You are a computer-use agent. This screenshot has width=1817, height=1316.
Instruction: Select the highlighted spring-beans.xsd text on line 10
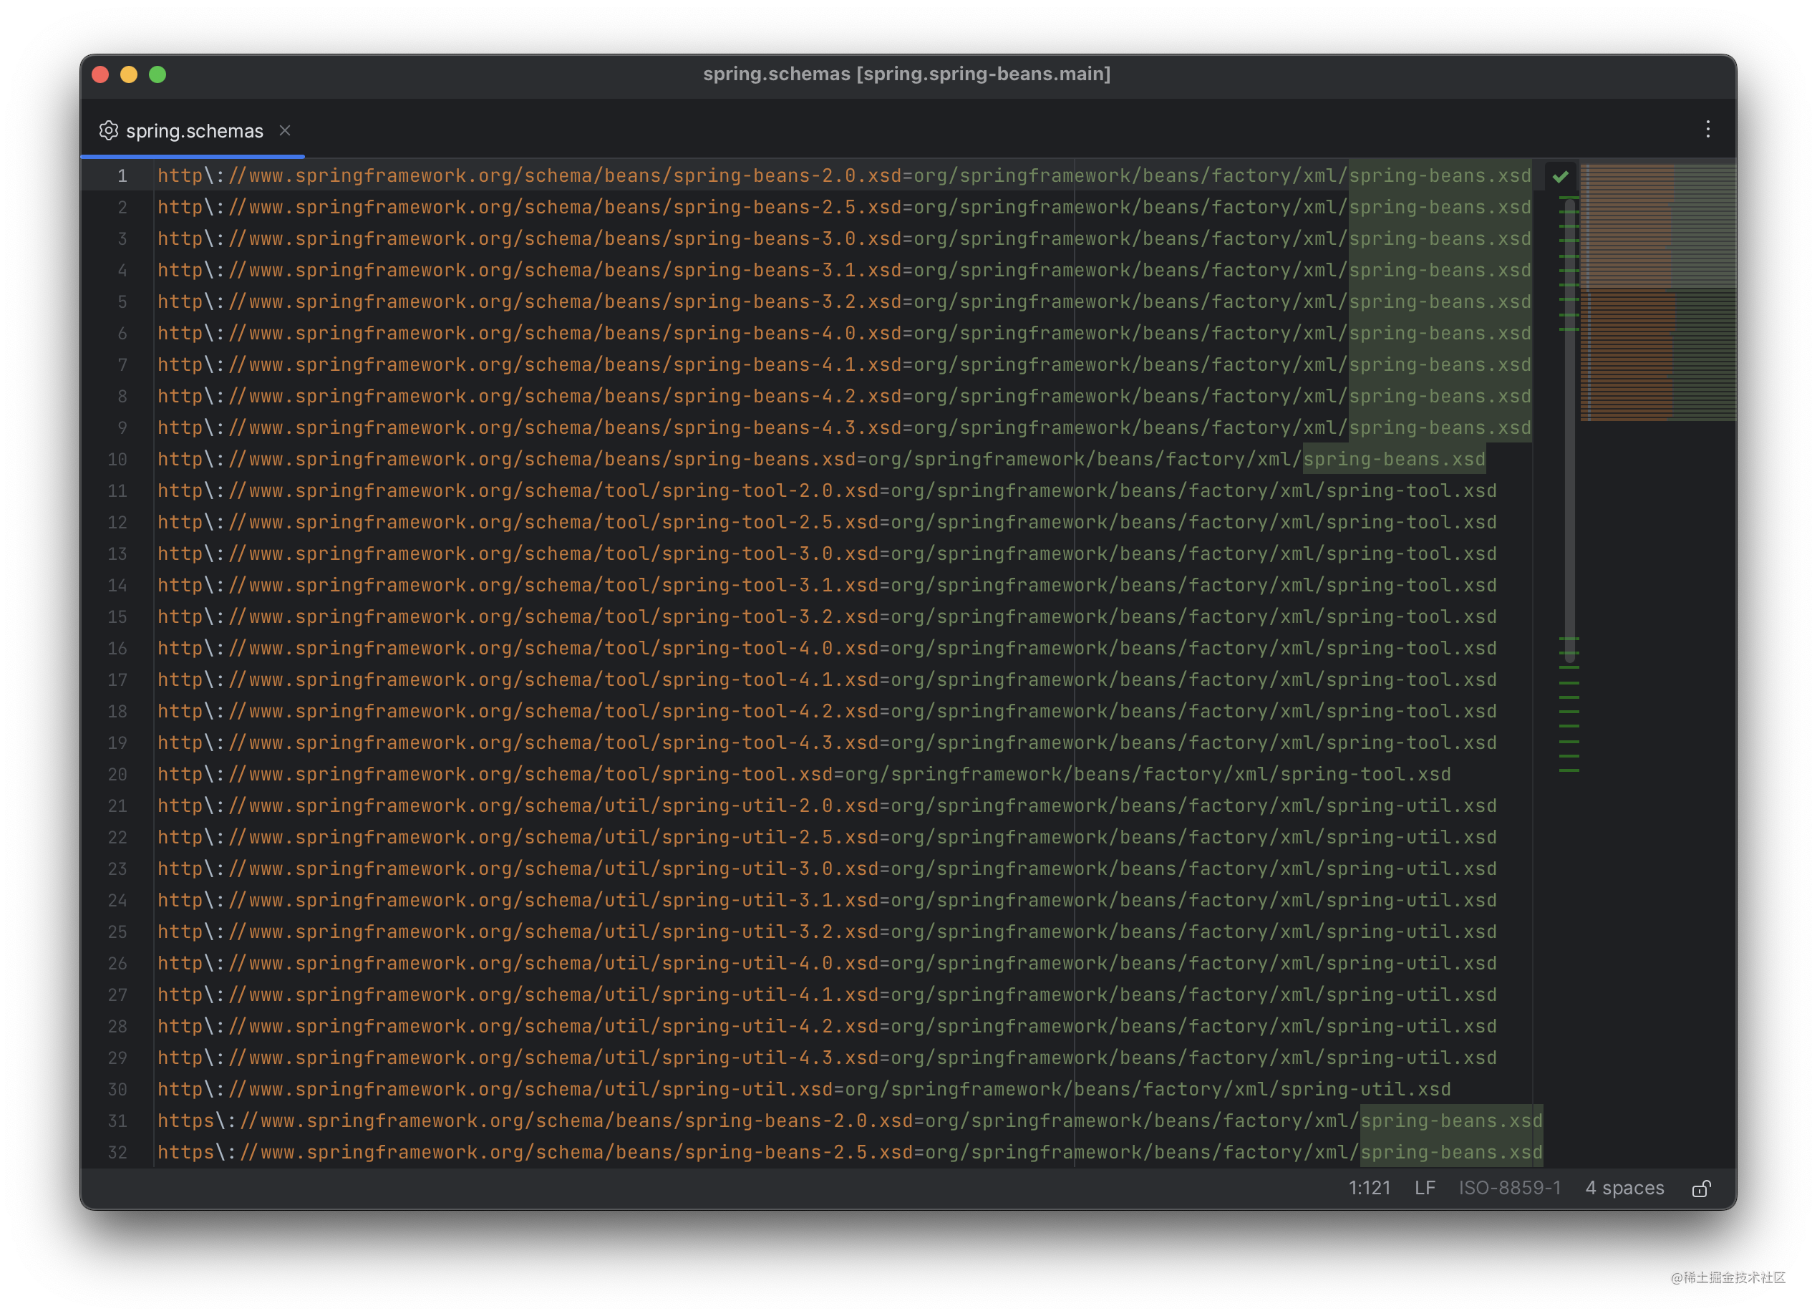[1394, 459]
